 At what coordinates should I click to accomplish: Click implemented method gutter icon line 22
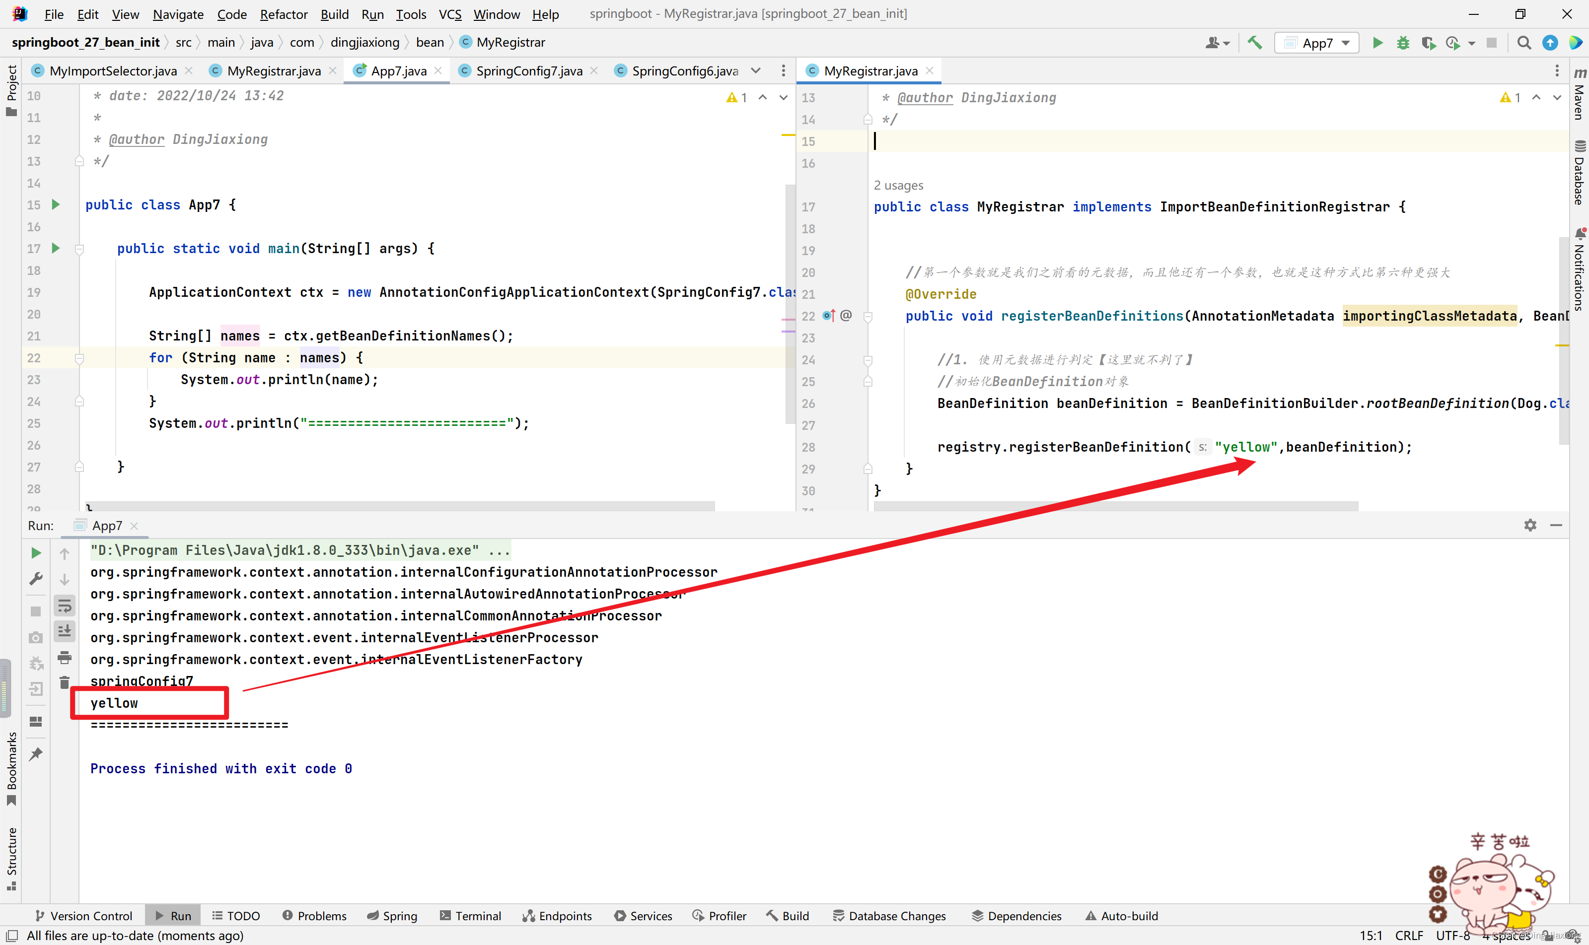click(x=829, y=315)
